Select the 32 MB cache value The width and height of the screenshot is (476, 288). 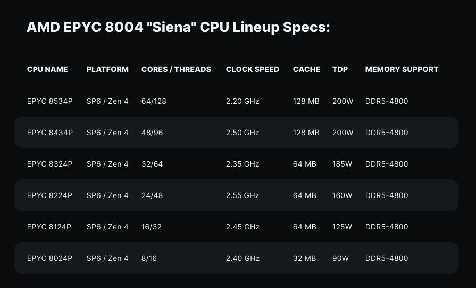coord(304,258)
